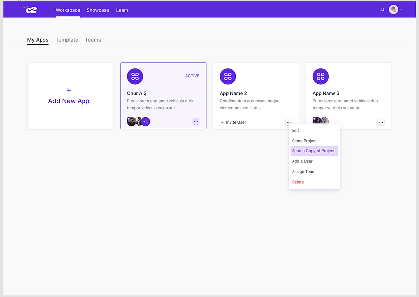Viewport: 419px width, 297px height.
Task: Select Send a Copy of Project
Action: [313, 150]
